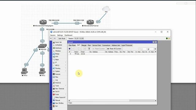Open Manual in the sidebar
The width and height of the screenshot is (196, 110).
58,100
